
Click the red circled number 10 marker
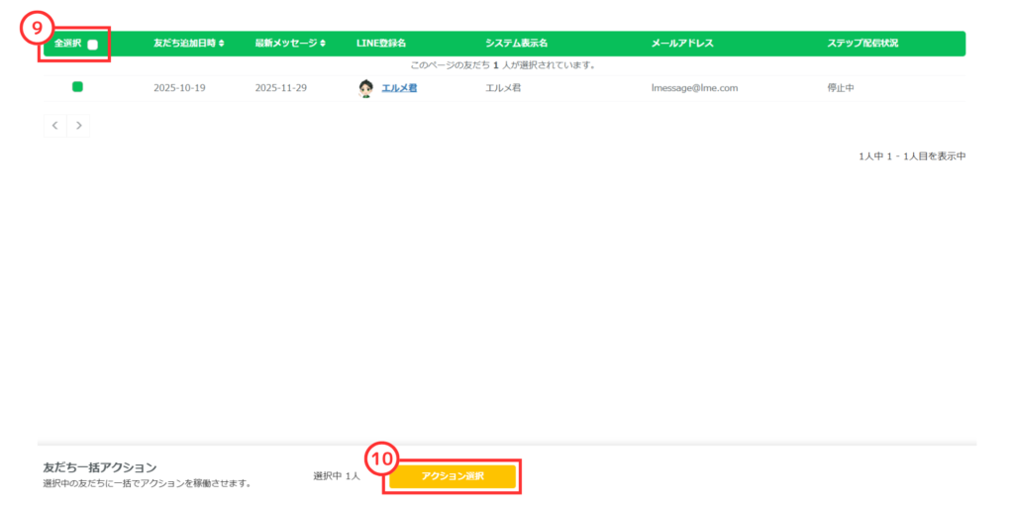pos(380,459)
